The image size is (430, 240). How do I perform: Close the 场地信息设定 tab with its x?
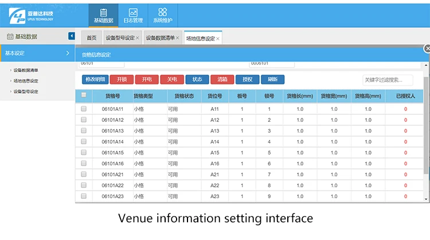click(x=218, y=38)
